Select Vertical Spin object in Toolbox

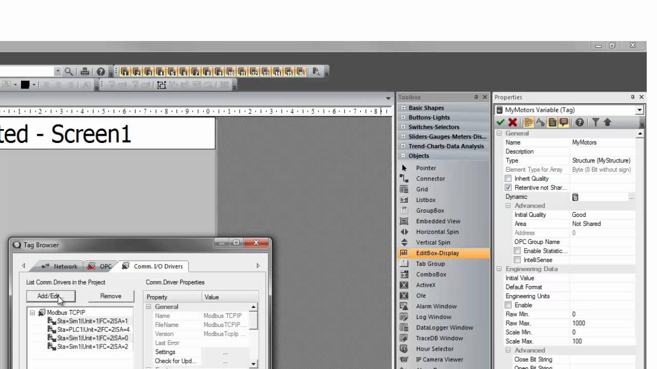(x=433, y=243)
